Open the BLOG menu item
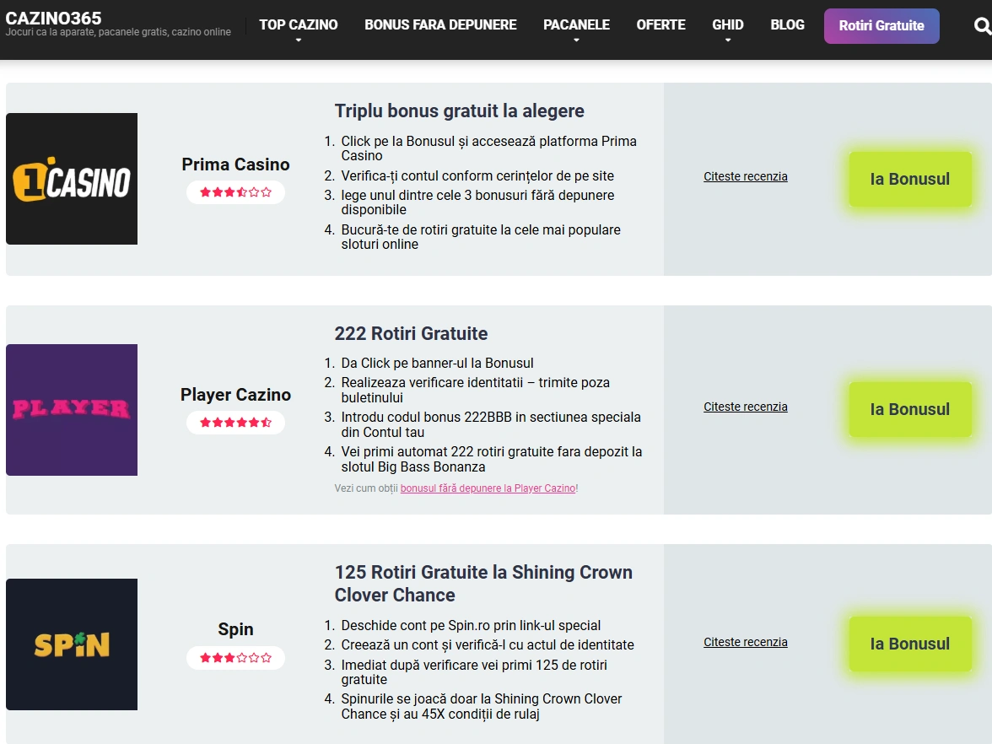 pos(787,24)
